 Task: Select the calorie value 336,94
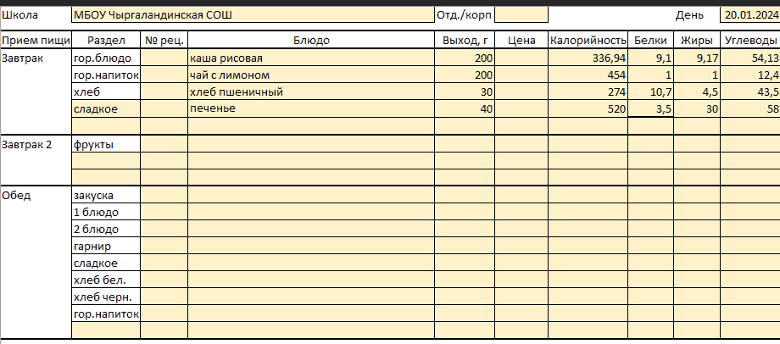point(588,58)
